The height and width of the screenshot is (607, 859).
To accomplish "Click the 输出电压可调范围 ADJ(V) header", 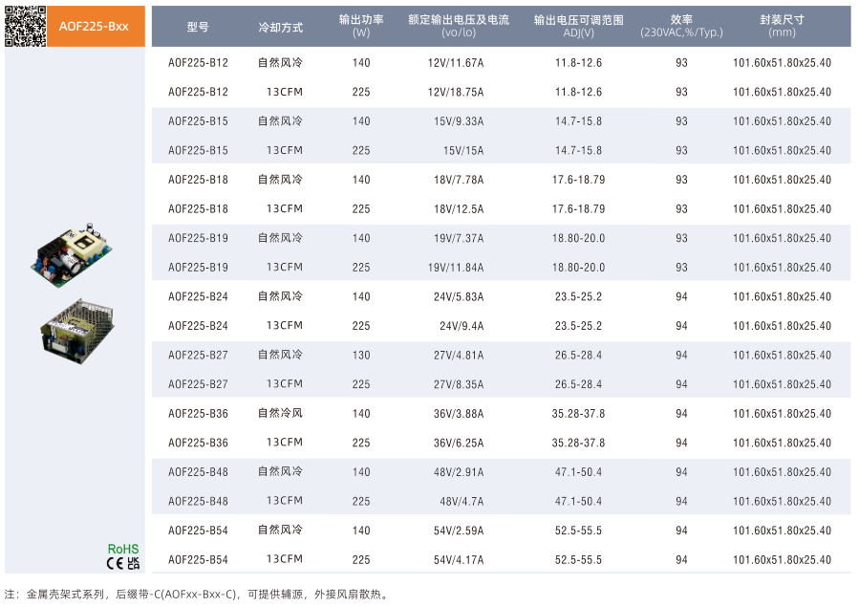I will click(578, 26).
